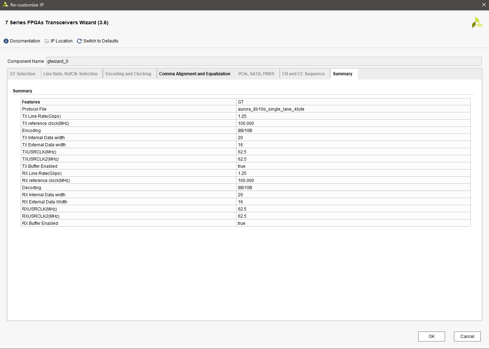Click the TX External Data width label
The width and height of the screenshot is (489, 349).
pyautogui.click(x=44, y=145)
